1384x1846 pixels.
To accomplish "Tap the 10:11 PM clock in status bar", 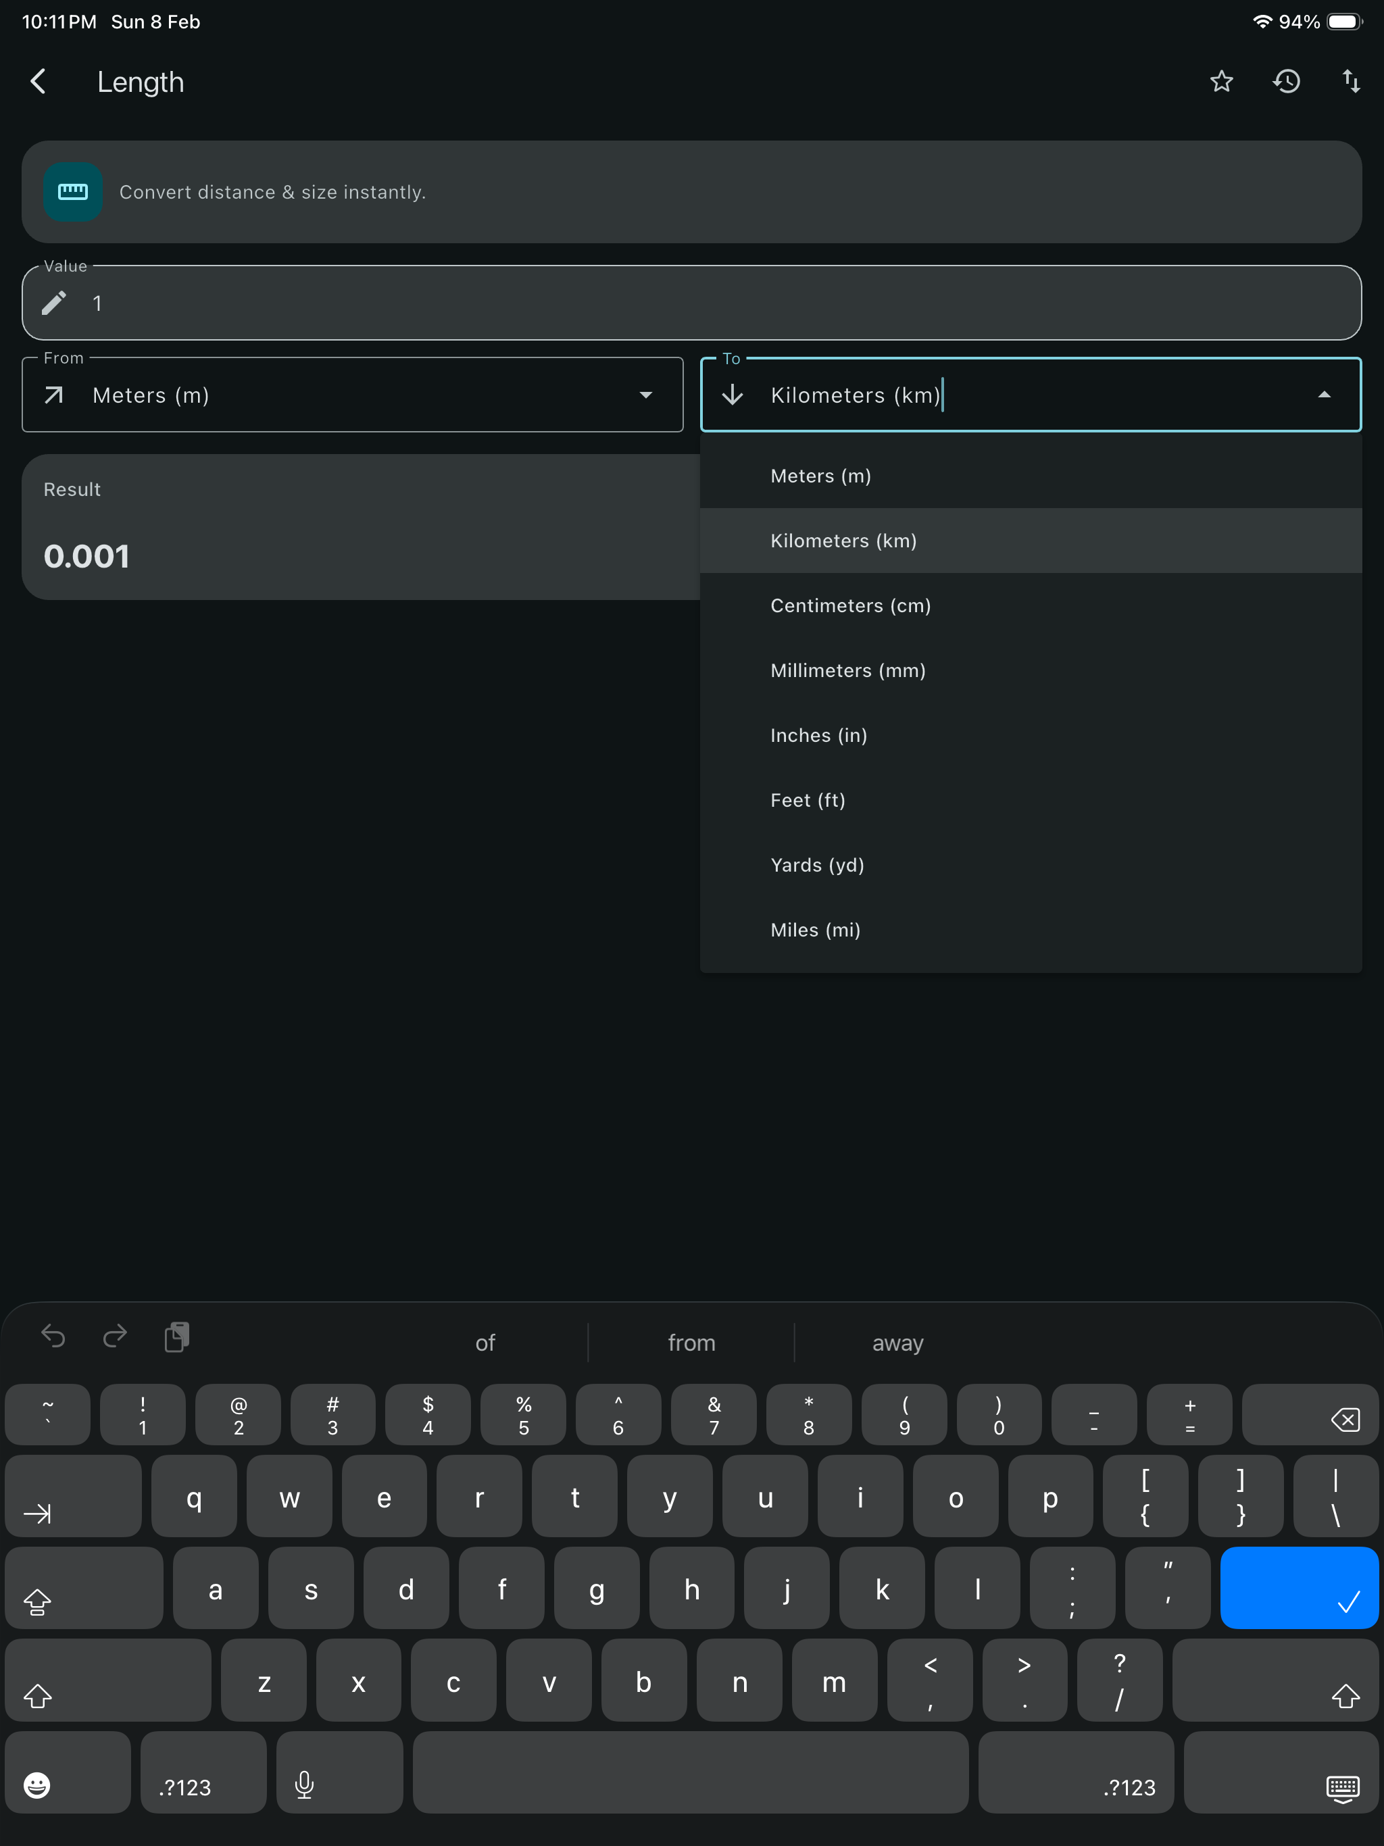I will 59,22.
